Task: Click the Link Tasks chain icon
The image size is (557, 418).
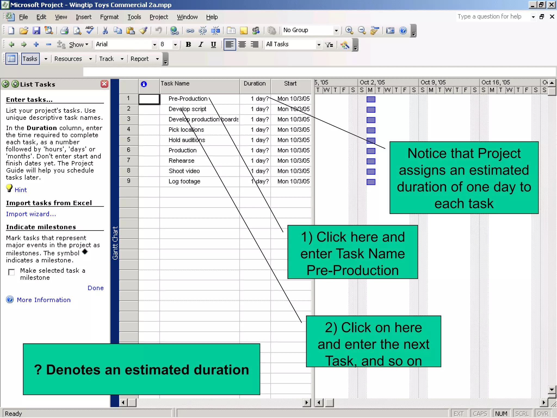Action: tap(190, 30)
